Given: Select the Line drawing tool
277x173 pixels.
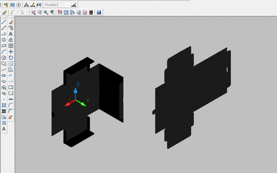Looking at the screenshot, I should 4,22.
